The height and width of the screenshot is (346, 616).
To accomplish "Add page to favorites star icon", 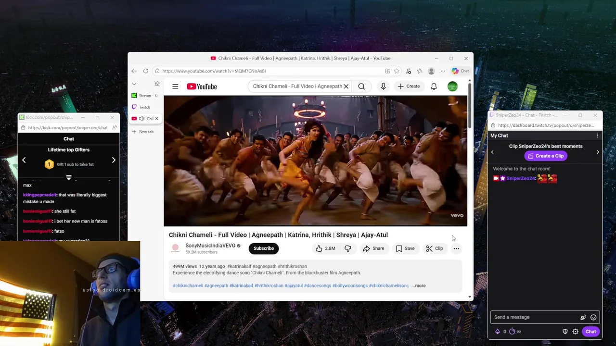I will pyautogui.click(x=397, y=71).
